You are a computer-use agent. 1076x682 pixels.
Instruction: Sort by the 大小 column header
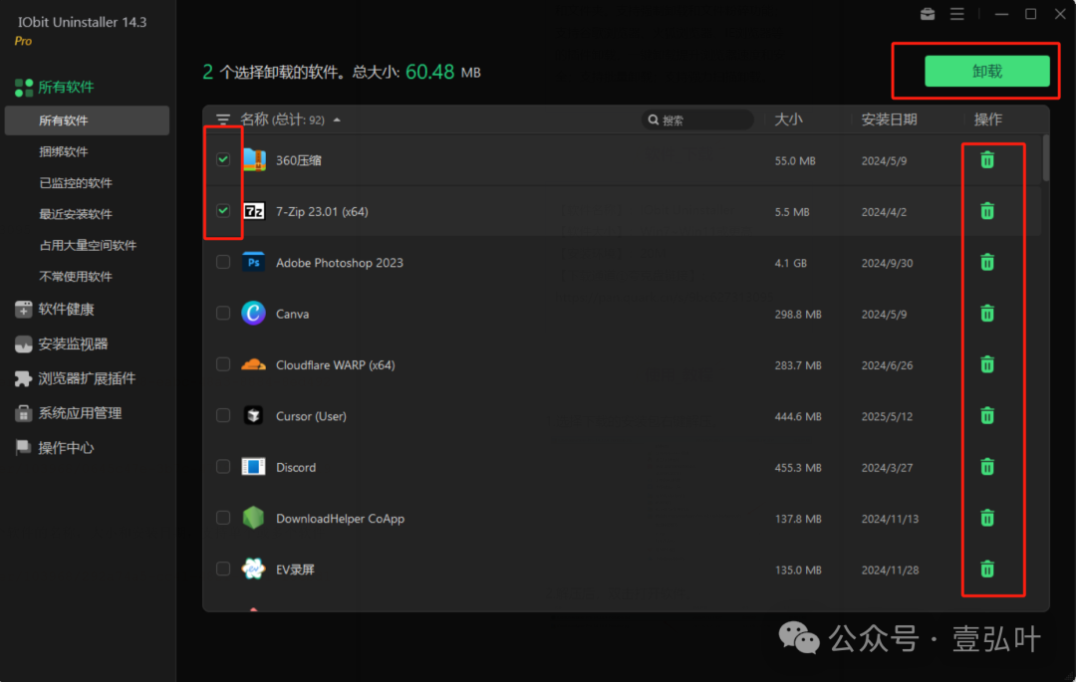pyautogui.click(x=788, y=119)
